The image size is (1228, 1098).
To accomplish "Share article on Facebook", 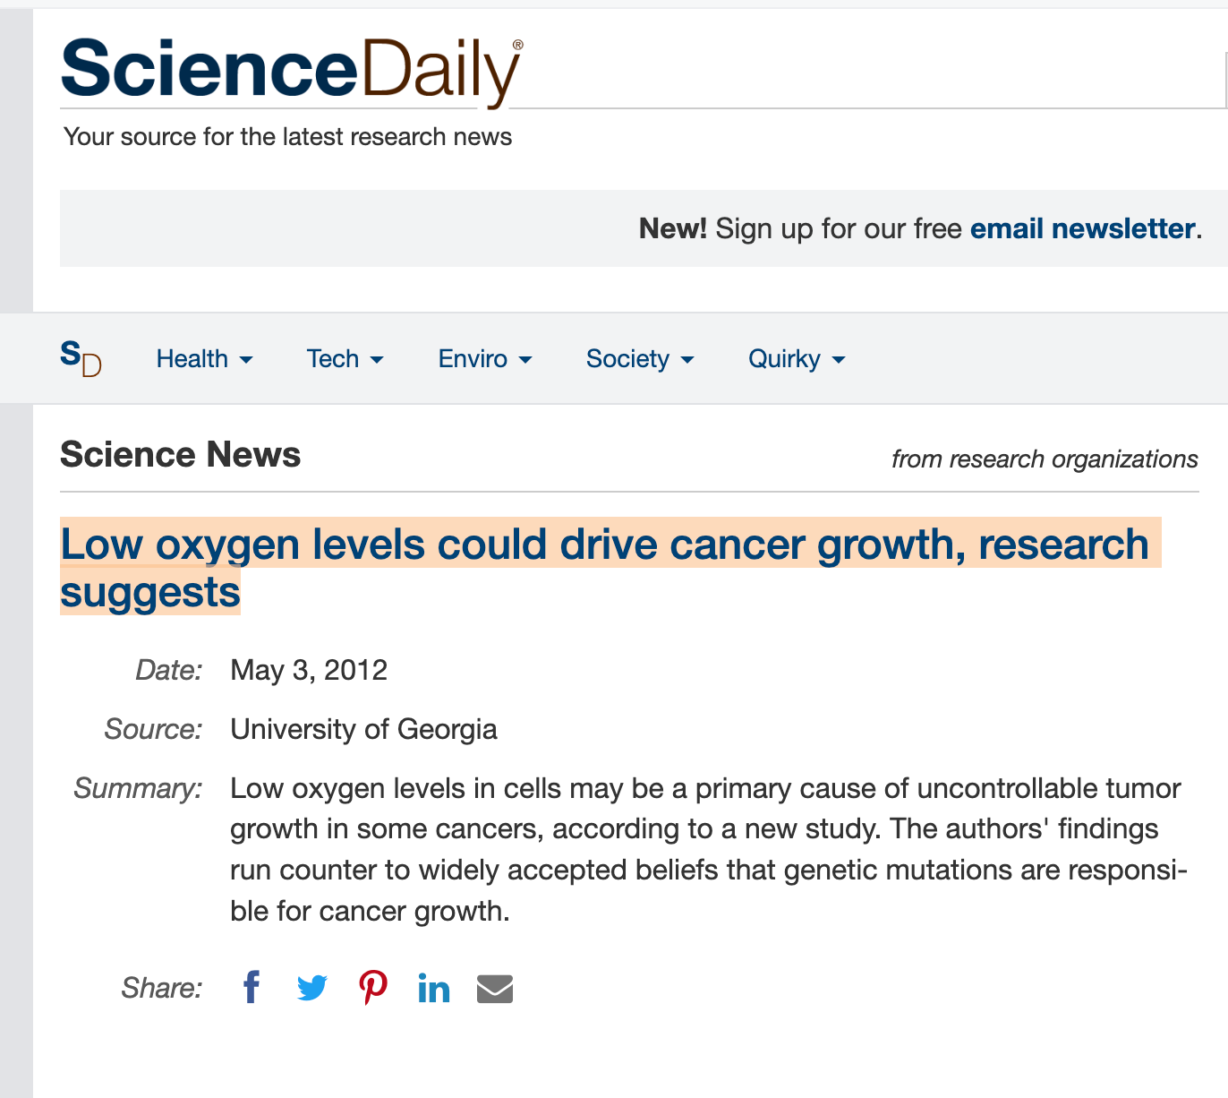I will pyautogui.click(x=252, y=988).
